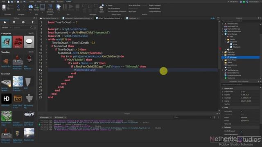Open the Toolbox Inventory grid tab
The image size is (262, 147).
pos(14,22)
